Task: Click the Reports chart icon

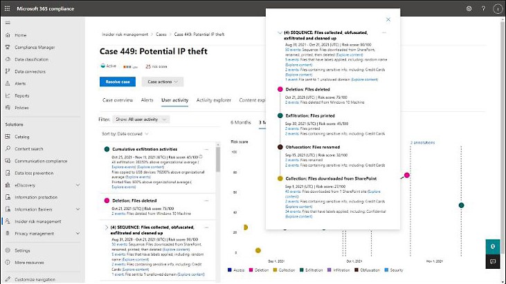Action: tap(8, 95)
